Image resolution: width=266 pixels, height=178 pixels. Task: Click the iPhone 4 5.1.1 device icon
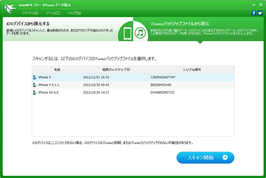coord(35,85)
